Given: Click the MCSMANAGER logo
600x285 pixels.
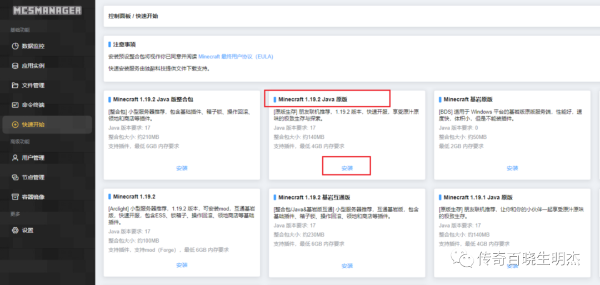Looking at the screenshot, I should pos(47,11).
